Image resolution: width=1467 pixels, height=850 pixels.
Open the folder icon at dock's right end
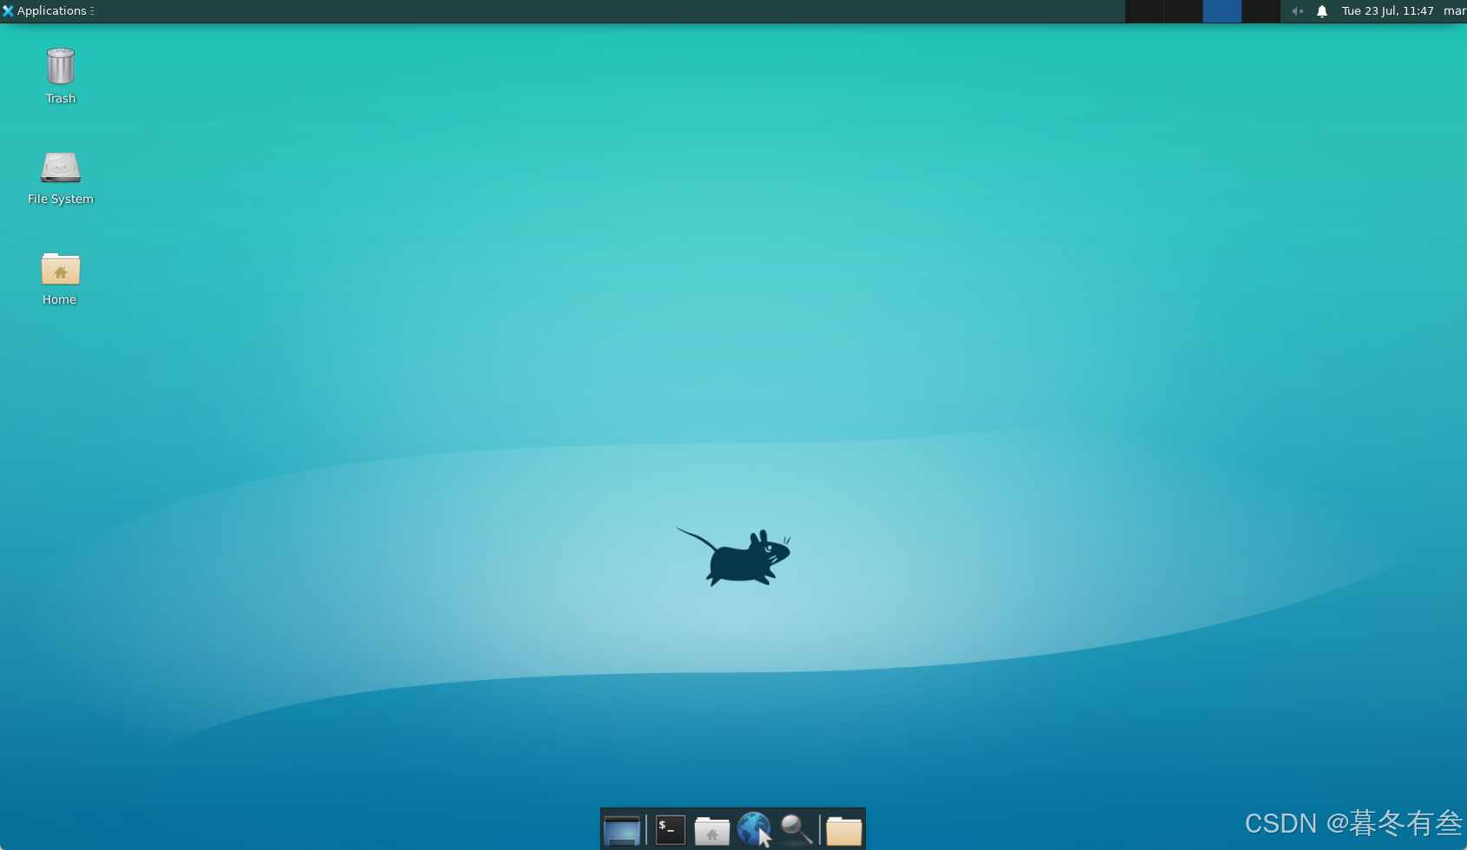(x=843, y=830)
